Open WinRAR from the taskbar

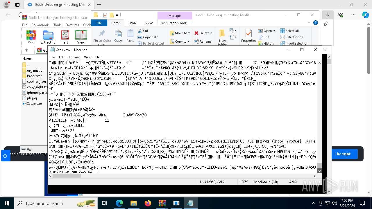(162, 203)
